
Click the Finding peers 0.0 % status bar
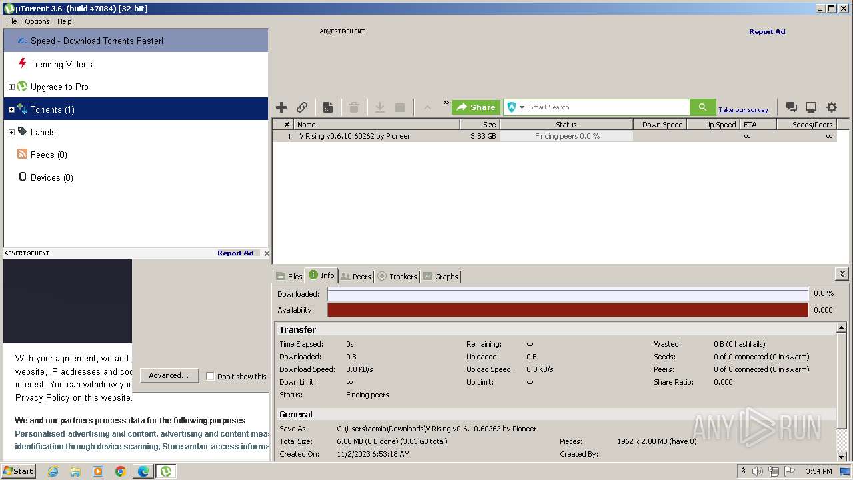567,136
